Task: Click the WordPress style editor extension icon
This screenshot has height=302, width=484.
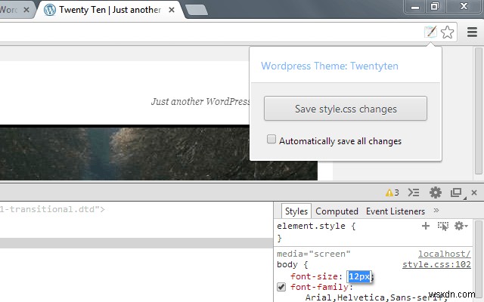Action: tap(430, 32)
